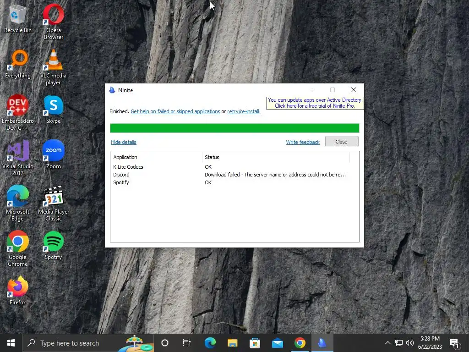The image size is (469, 352).
Task: Open the Write feedback link
Action: (x=303, y=142)
